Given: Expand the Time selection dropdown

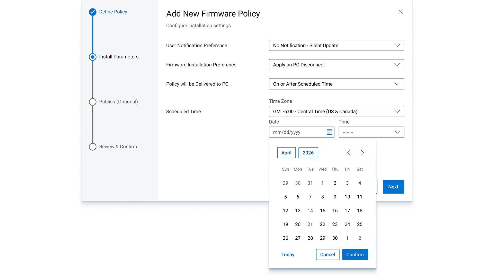Looking at the screenshot, I should tap(371, 132).
